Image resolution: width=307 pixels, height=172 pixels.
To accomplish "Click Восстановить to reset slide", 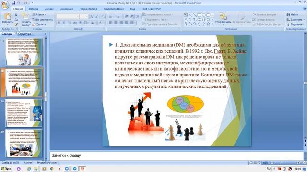I will 43,20.
